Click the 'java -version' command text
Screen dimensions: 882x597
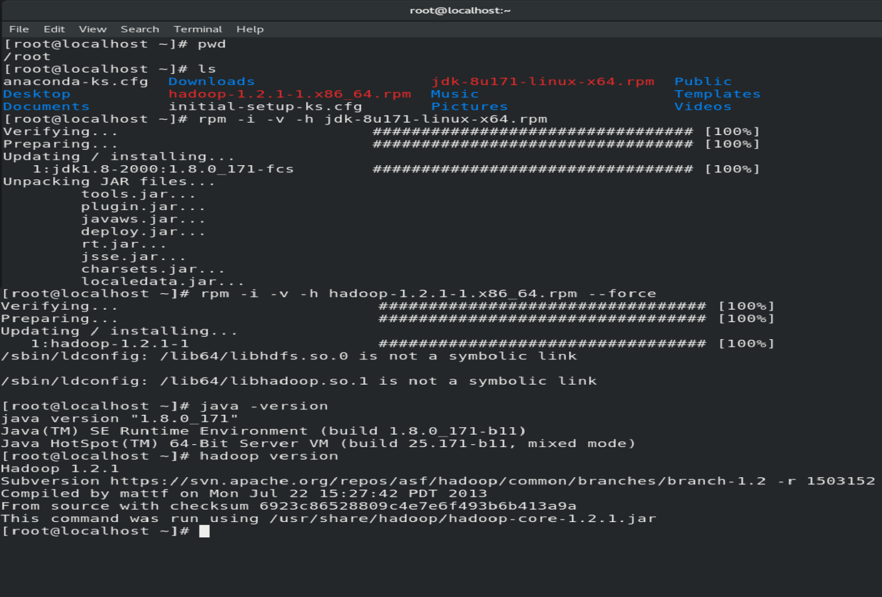pos(264,406)
